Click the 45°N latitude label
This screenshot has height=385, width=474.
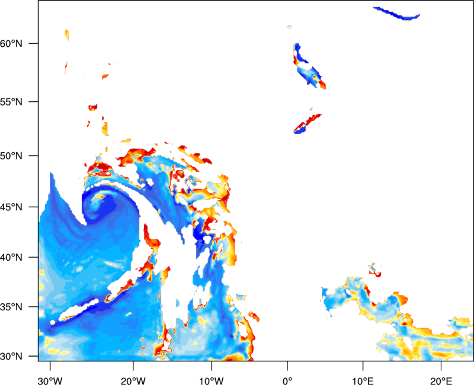11,207
